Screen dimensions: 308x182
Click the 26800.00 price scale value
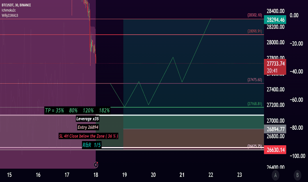tap(275, 136)
